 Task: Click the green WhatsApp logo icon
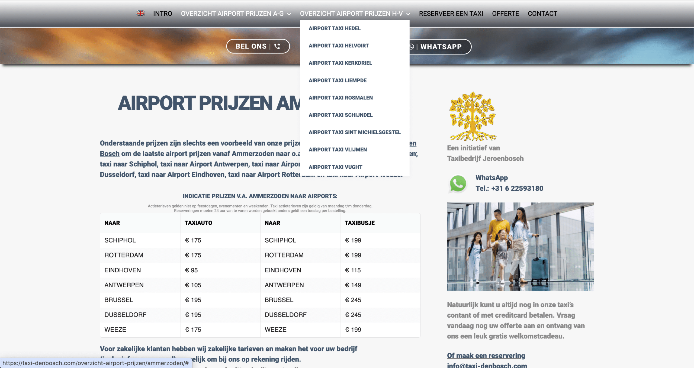[x=458, y=183]
